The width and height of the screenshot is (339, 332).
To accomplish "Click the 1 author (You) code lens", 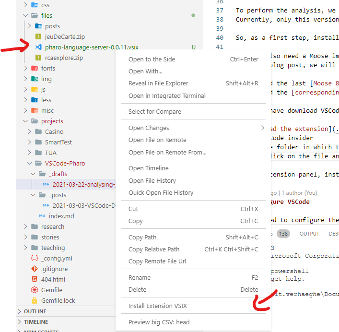I will pyautogui.click(x=299, y=193).
